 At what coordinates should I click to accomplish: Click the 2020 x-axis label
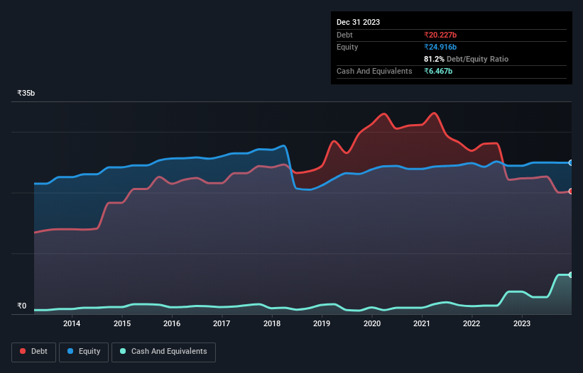[372, 323]
